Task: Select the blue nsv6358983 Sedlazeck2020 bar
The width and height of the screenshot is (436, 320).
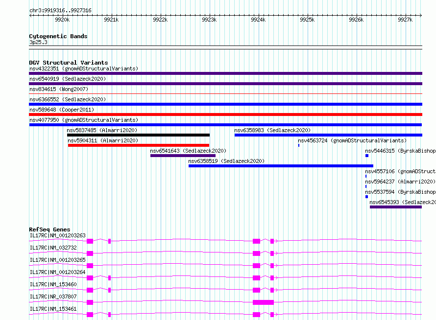Action: pyautogui.click(x=328, y=135)
